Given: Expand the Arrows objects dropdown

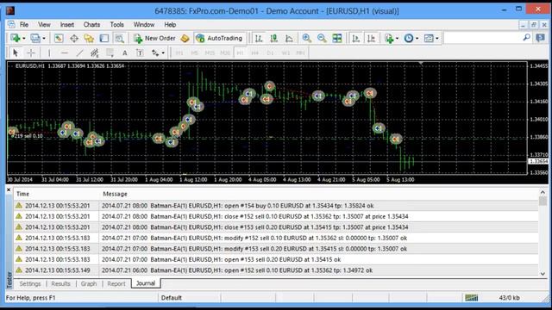Looking at the screenshot, I should point(163,53).
